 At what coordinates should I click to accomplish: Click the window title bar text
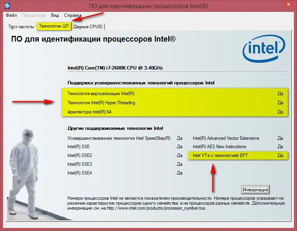(149, 6)
